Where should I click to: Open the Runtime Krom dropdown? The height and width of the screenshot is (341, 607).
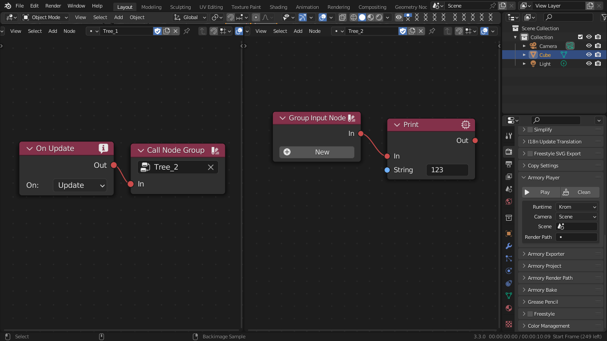[576, 207]
